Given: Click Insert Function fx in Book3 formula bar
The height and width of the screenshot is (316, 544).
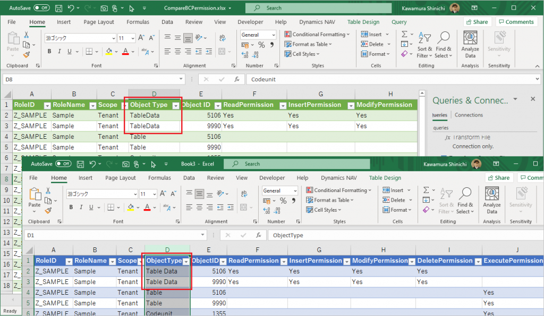Looking at the screenshot, I should pos(259,235).
